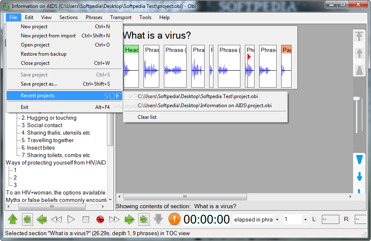Click the green up arrow in transport bar

pos(13,219)
